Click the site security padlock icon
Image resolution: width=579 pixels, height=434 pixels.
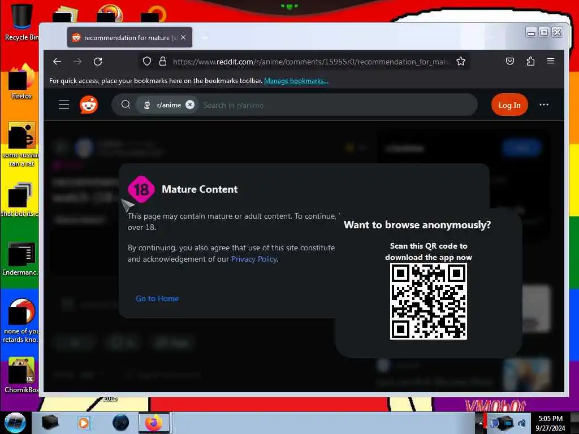click(162, 61)
